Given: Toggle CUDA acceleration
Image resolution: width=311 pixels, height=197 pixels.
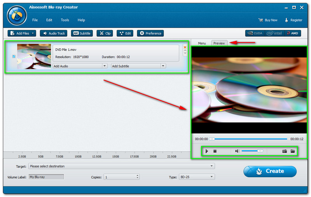Looking at the screenshot, I should click(255, 33).
